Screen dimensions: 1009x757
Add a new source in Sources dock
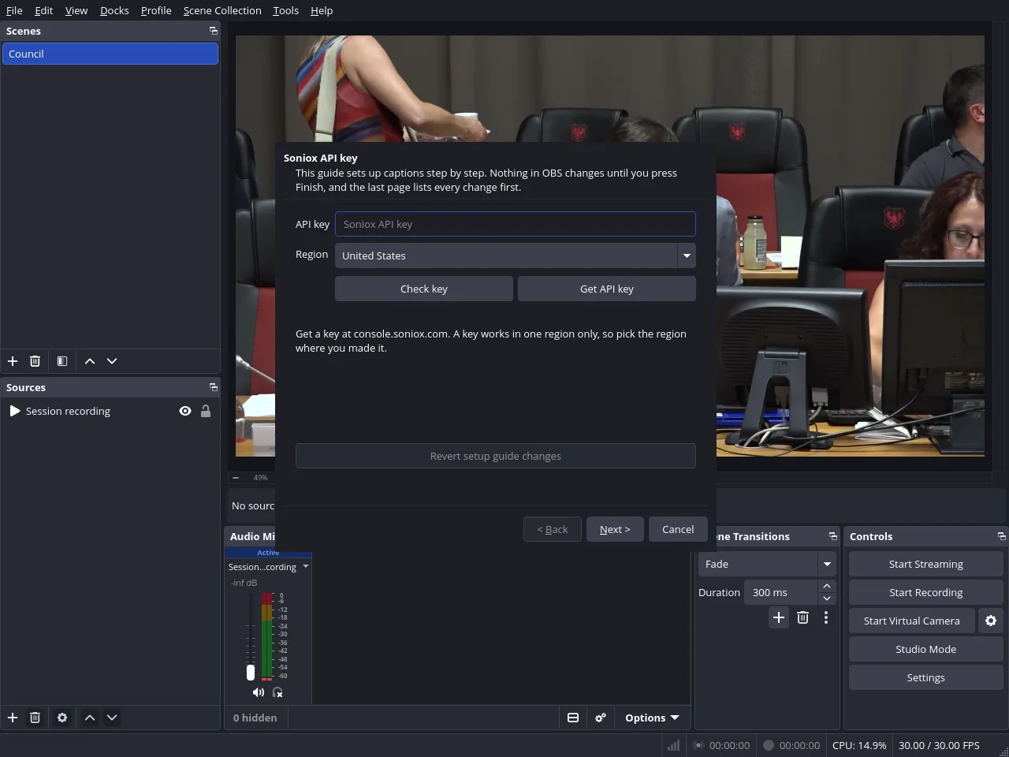[13, 718]
